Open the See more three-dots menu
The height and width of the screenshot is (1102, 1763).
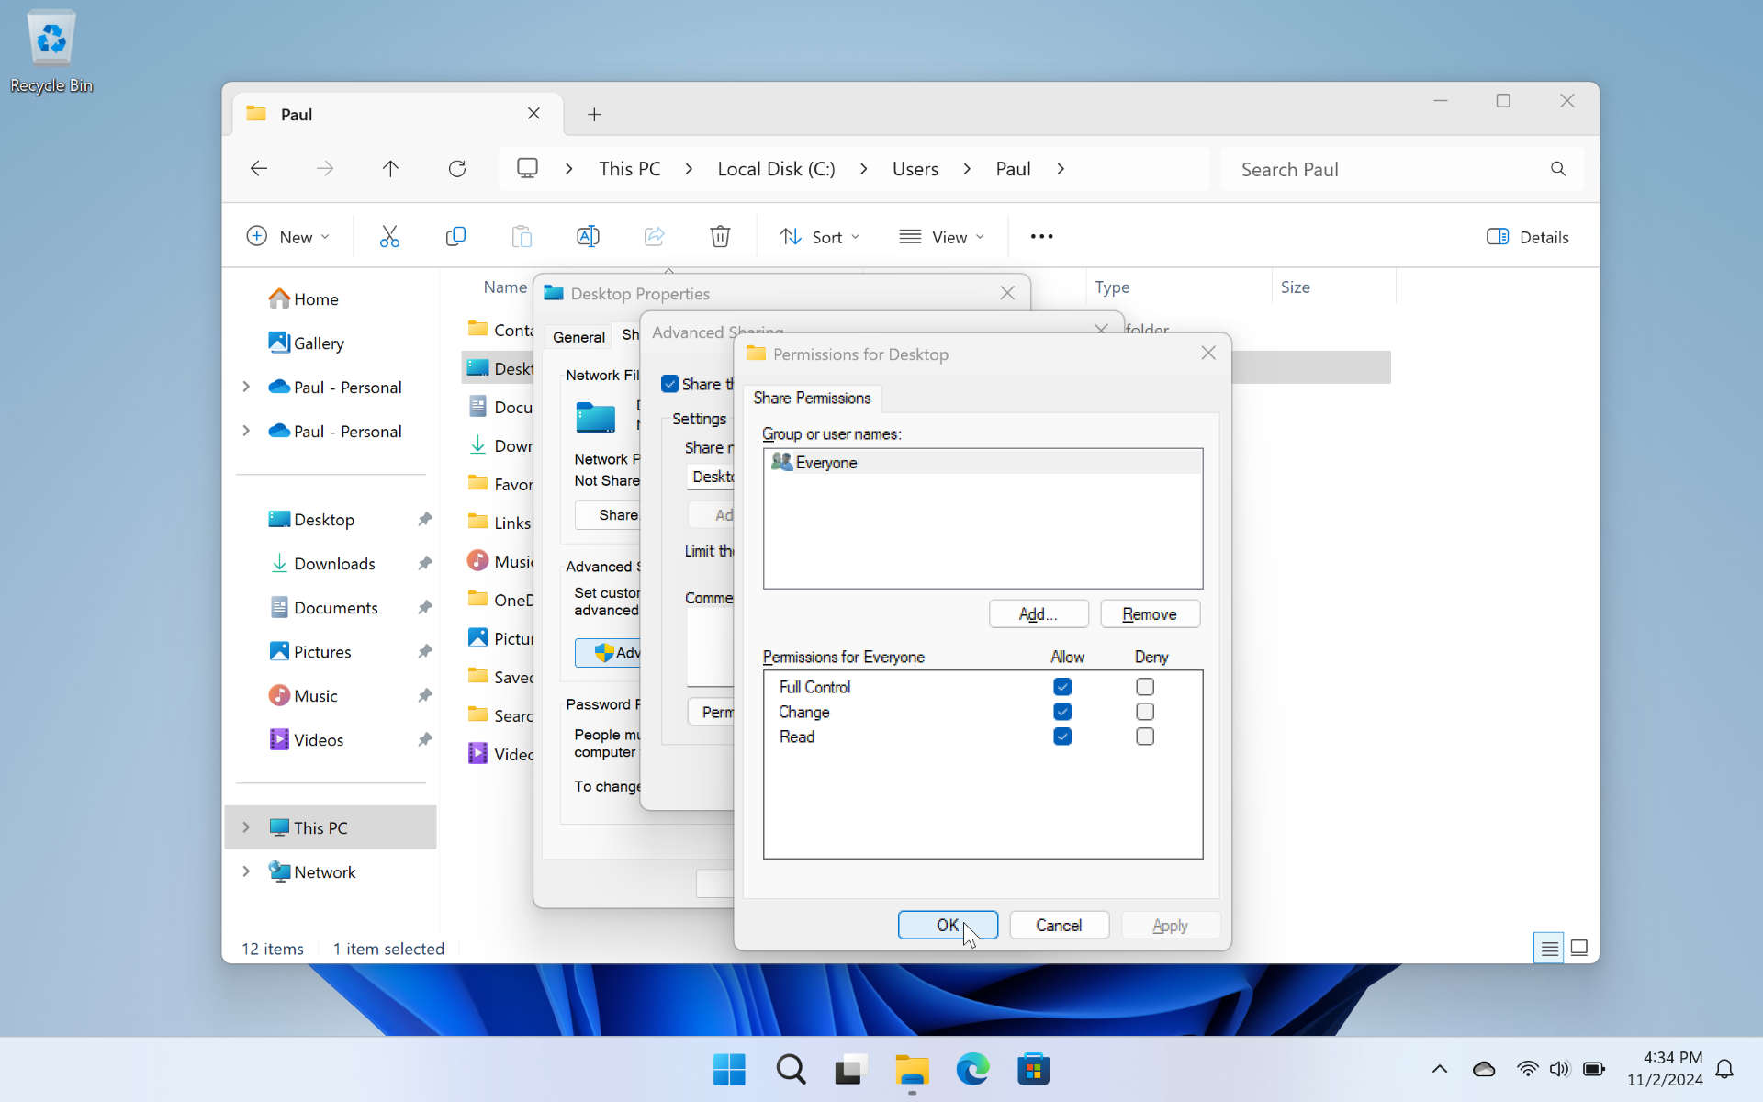1041,237
